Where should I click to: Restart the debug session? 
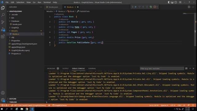[151, 7]
